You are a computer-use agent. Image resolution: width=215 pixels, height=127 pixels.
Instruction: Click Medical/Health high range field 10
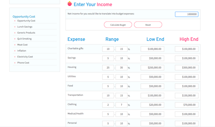pos(121,114)
